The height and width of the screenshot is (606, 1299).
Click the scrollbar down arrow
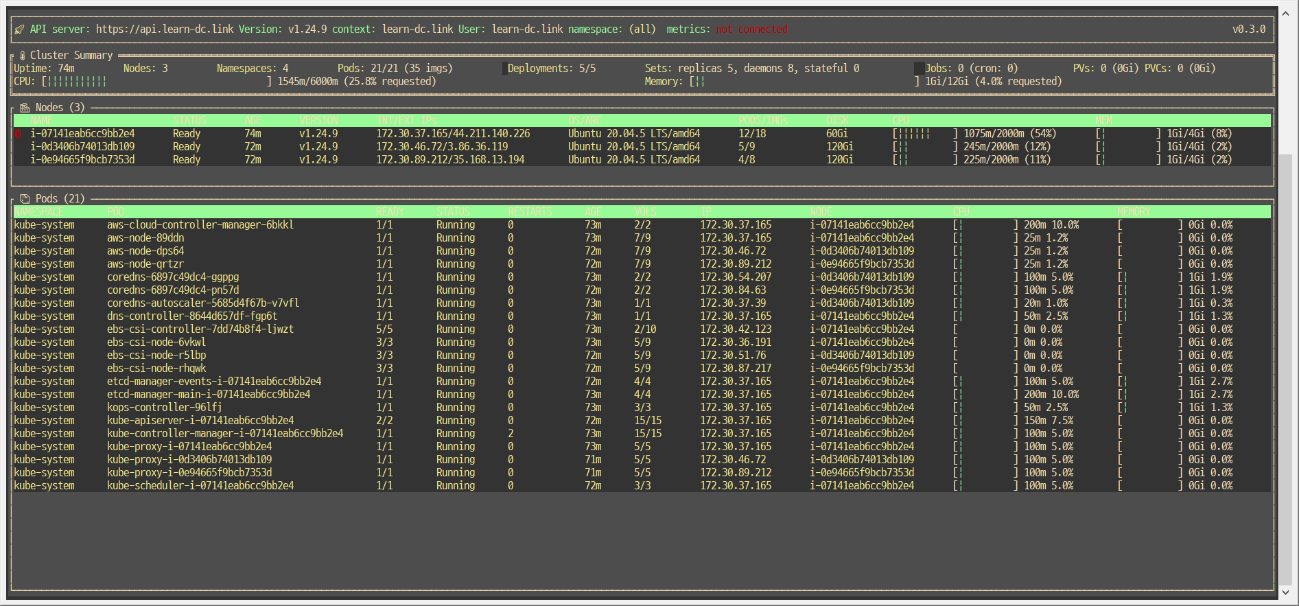tap(1286, 592)
